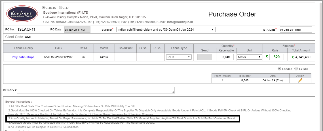Click the pencil edit icon in Action column
Screen dimensions: 323x131
[x=300, y=80]
